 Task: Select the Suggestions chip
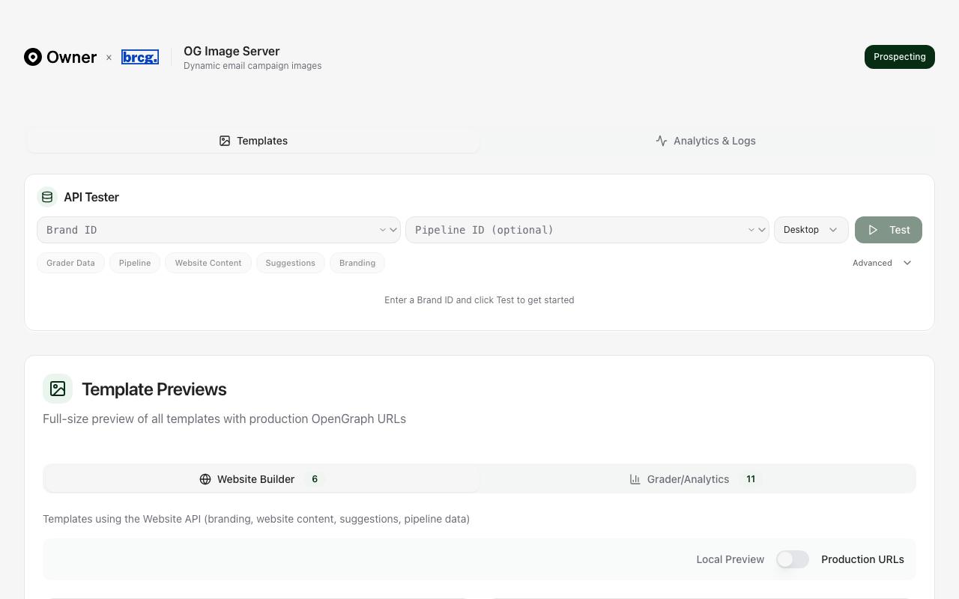(290, 263)
